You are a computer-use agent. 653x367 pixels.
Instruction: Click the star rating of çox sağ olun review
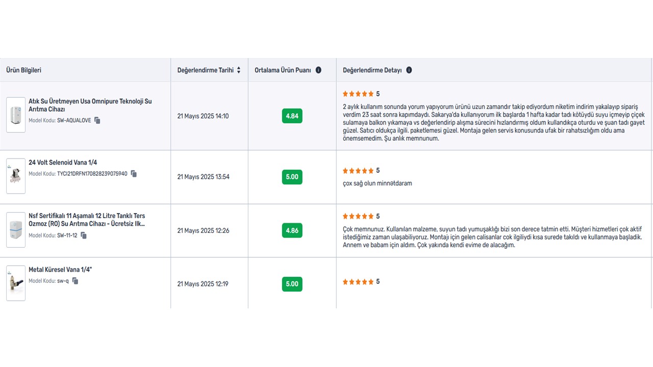[x=358, y=171]
